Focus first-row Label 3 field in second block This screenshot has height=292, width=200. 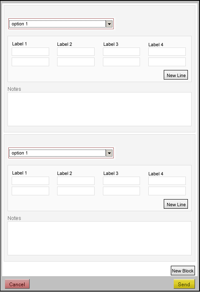(121, 181)
